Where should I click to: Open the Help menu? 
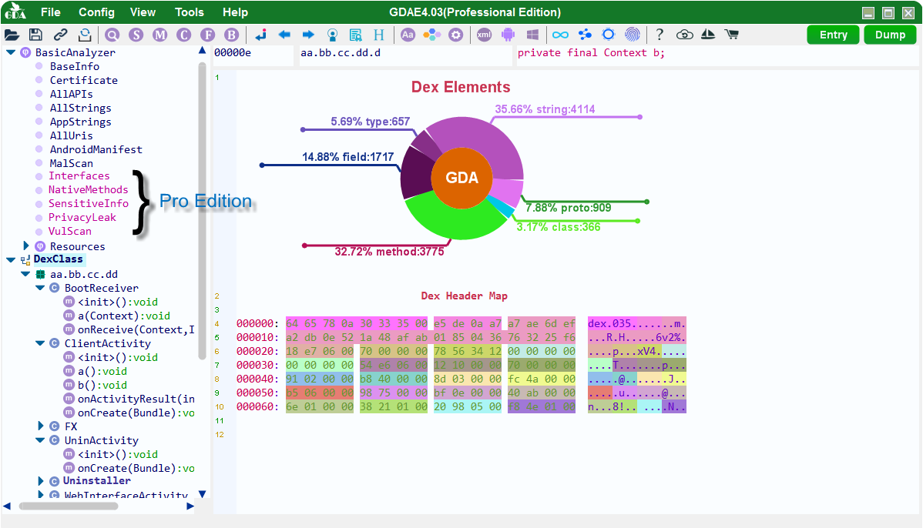(236, 12)
